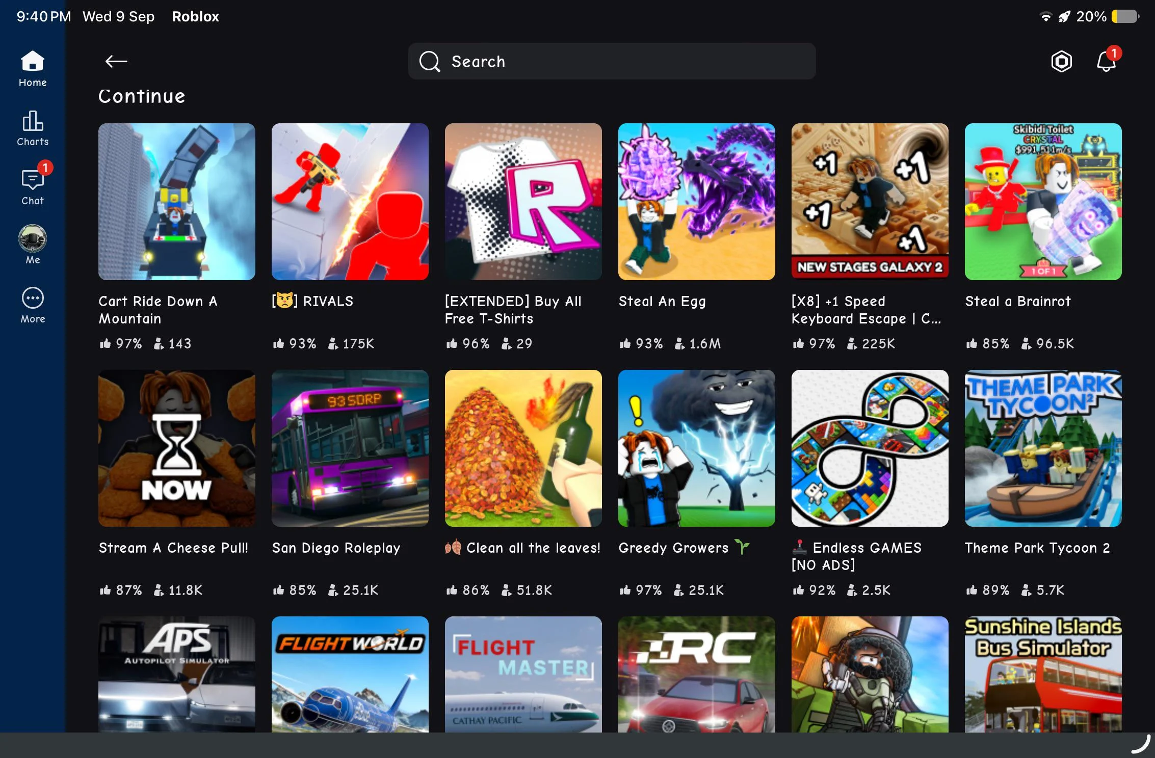This screenshot has height=758, width=1155.
Task: Select Greedy Growers game thumbnail
Action: pos(697,448)
